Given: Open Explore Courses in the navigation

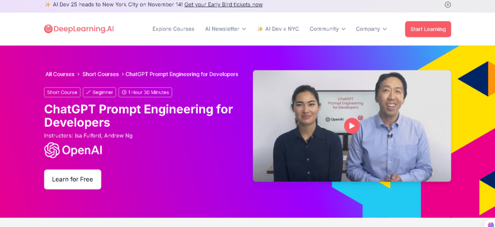Looking at the screenshot, I should pos(174,29).
